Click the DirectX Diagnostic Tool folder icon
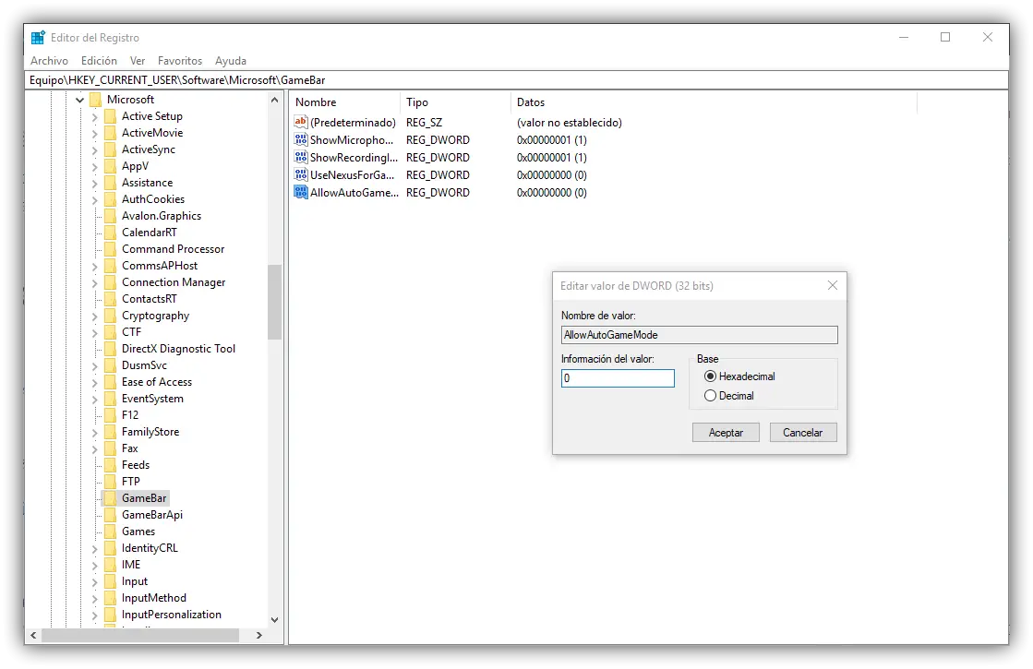 click(110, 348)
